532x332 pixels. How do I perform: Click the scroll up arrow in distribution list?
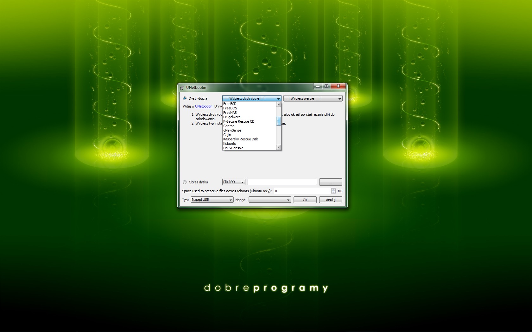coord(279,104)
